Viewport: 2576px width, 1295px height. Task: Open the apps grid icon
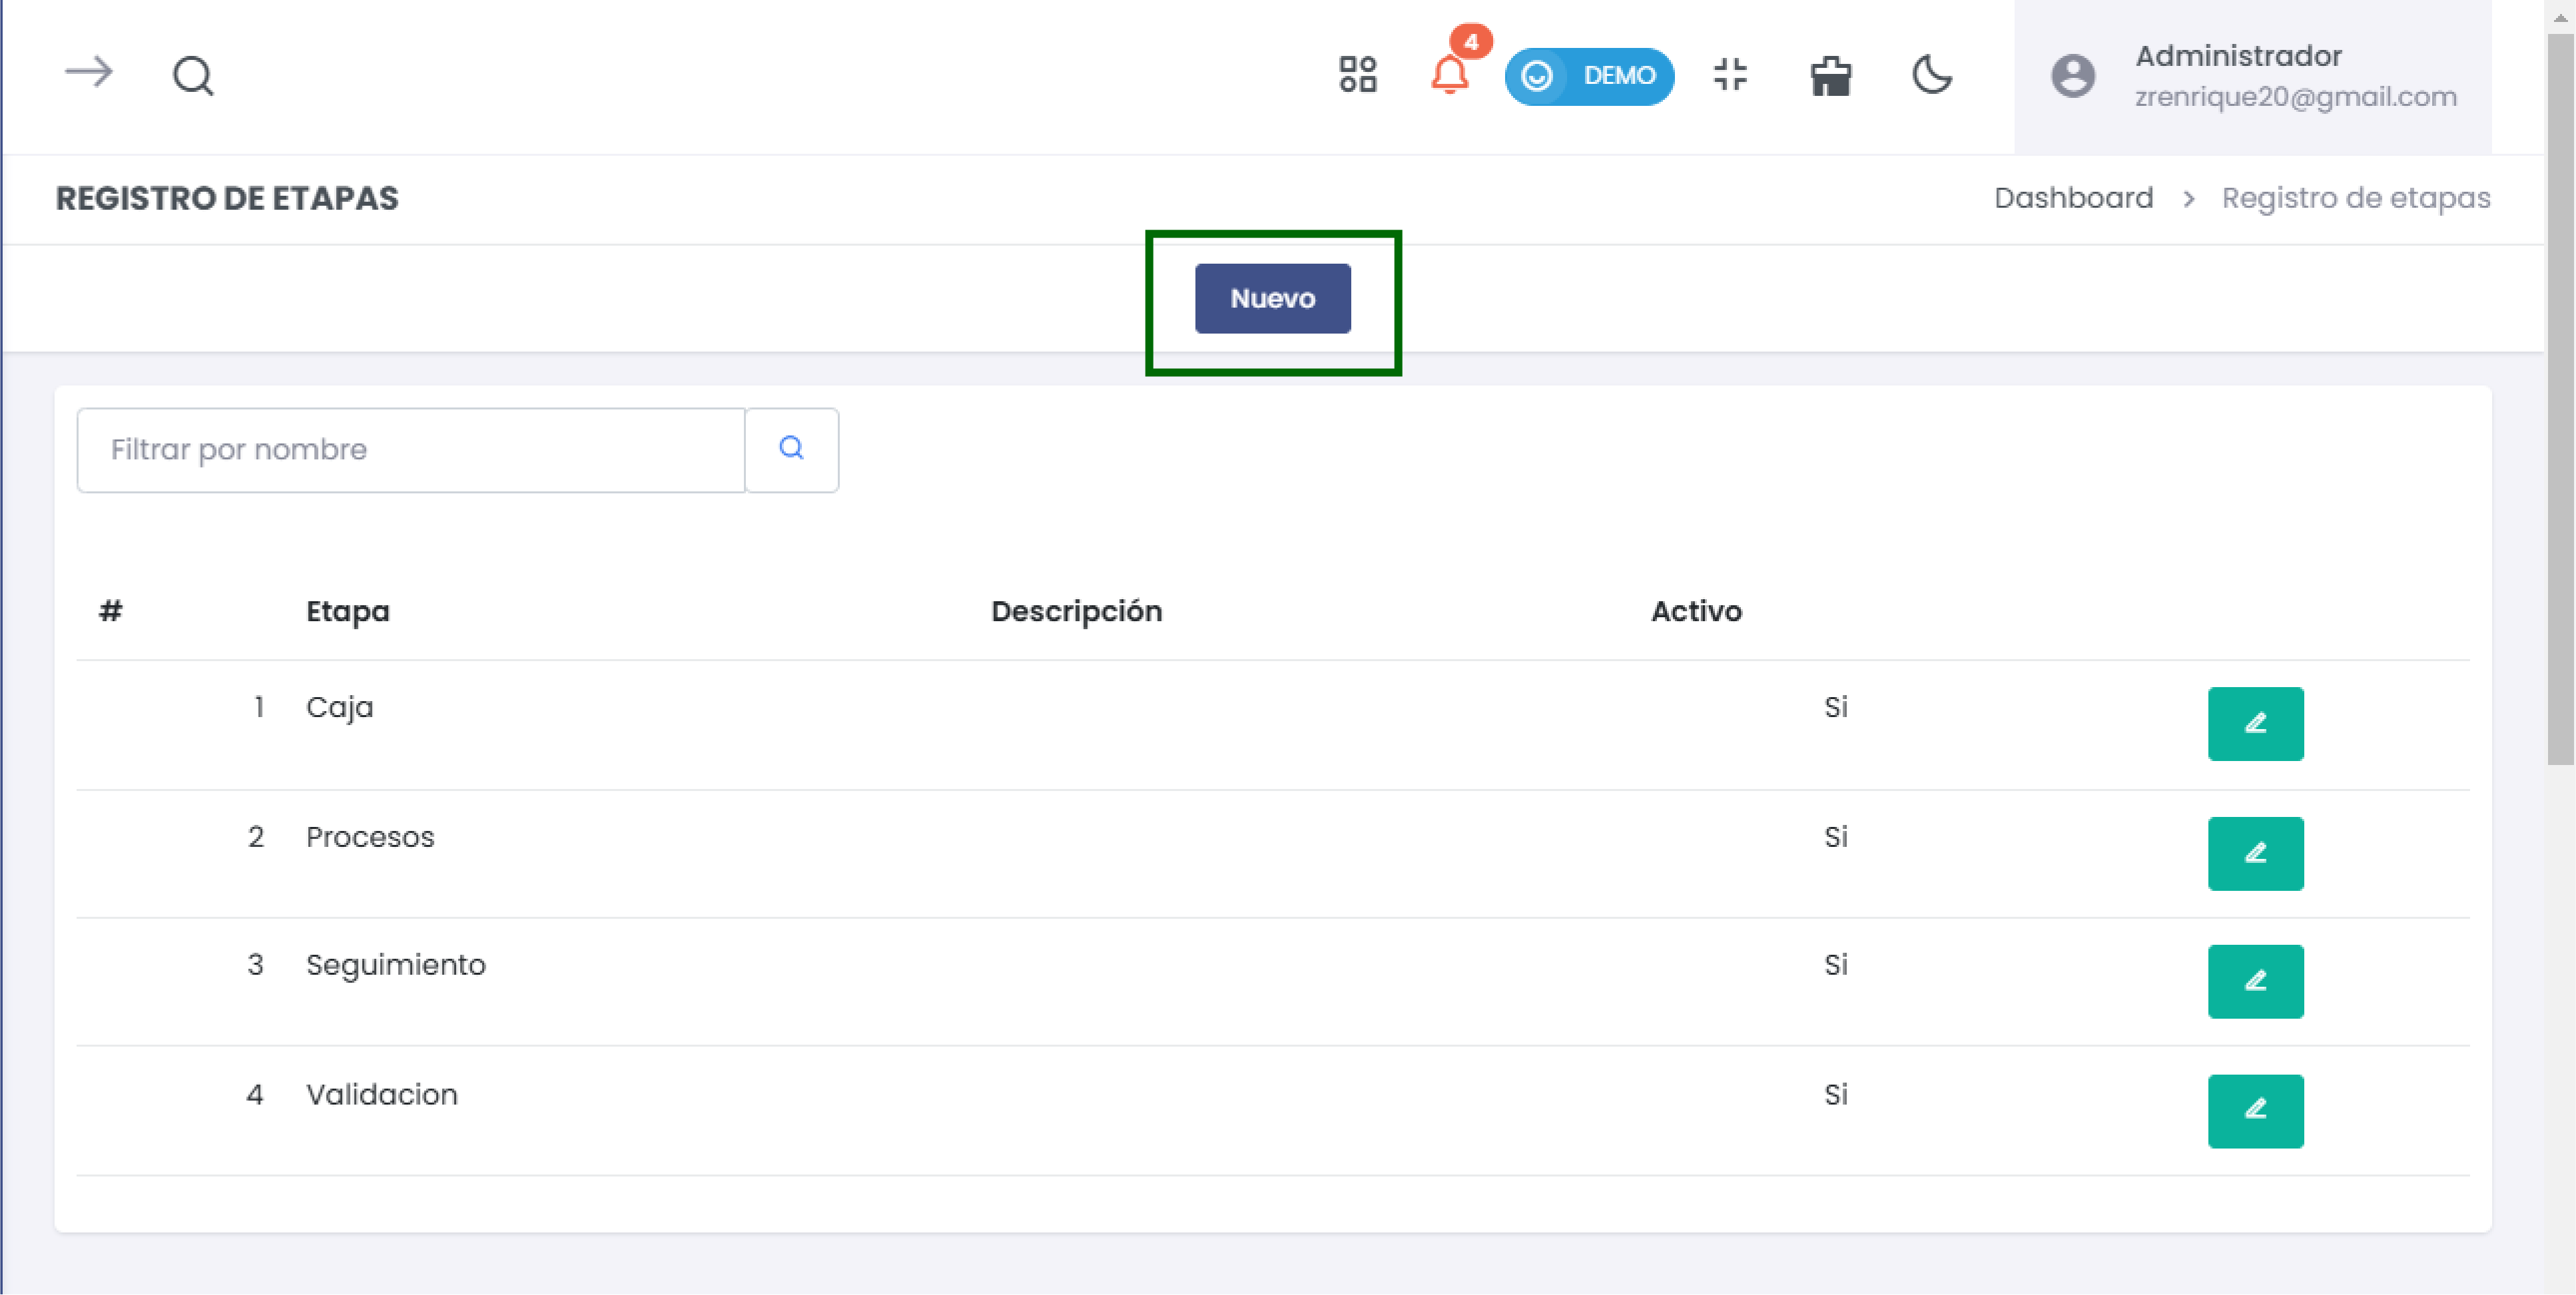pos(1357,75)
